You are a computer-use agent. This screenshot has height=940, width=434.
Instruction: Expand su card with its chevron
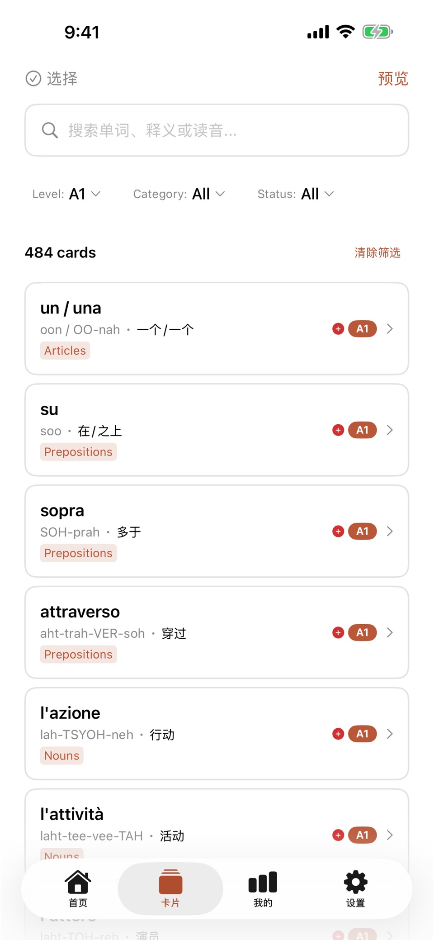(390, 430)
